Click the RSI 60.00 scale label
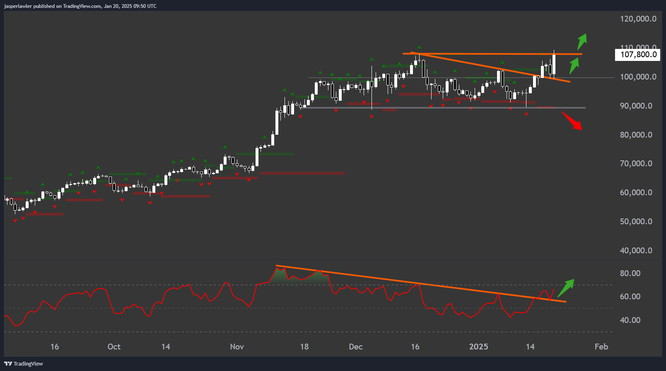The image size is (666, 371). tap(630, 296)
